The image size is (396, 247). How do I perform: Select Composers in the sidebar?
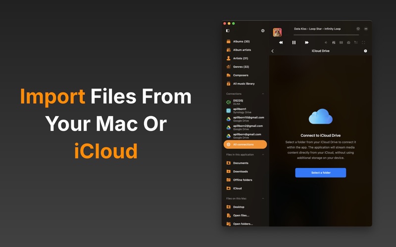coord(245,75)
